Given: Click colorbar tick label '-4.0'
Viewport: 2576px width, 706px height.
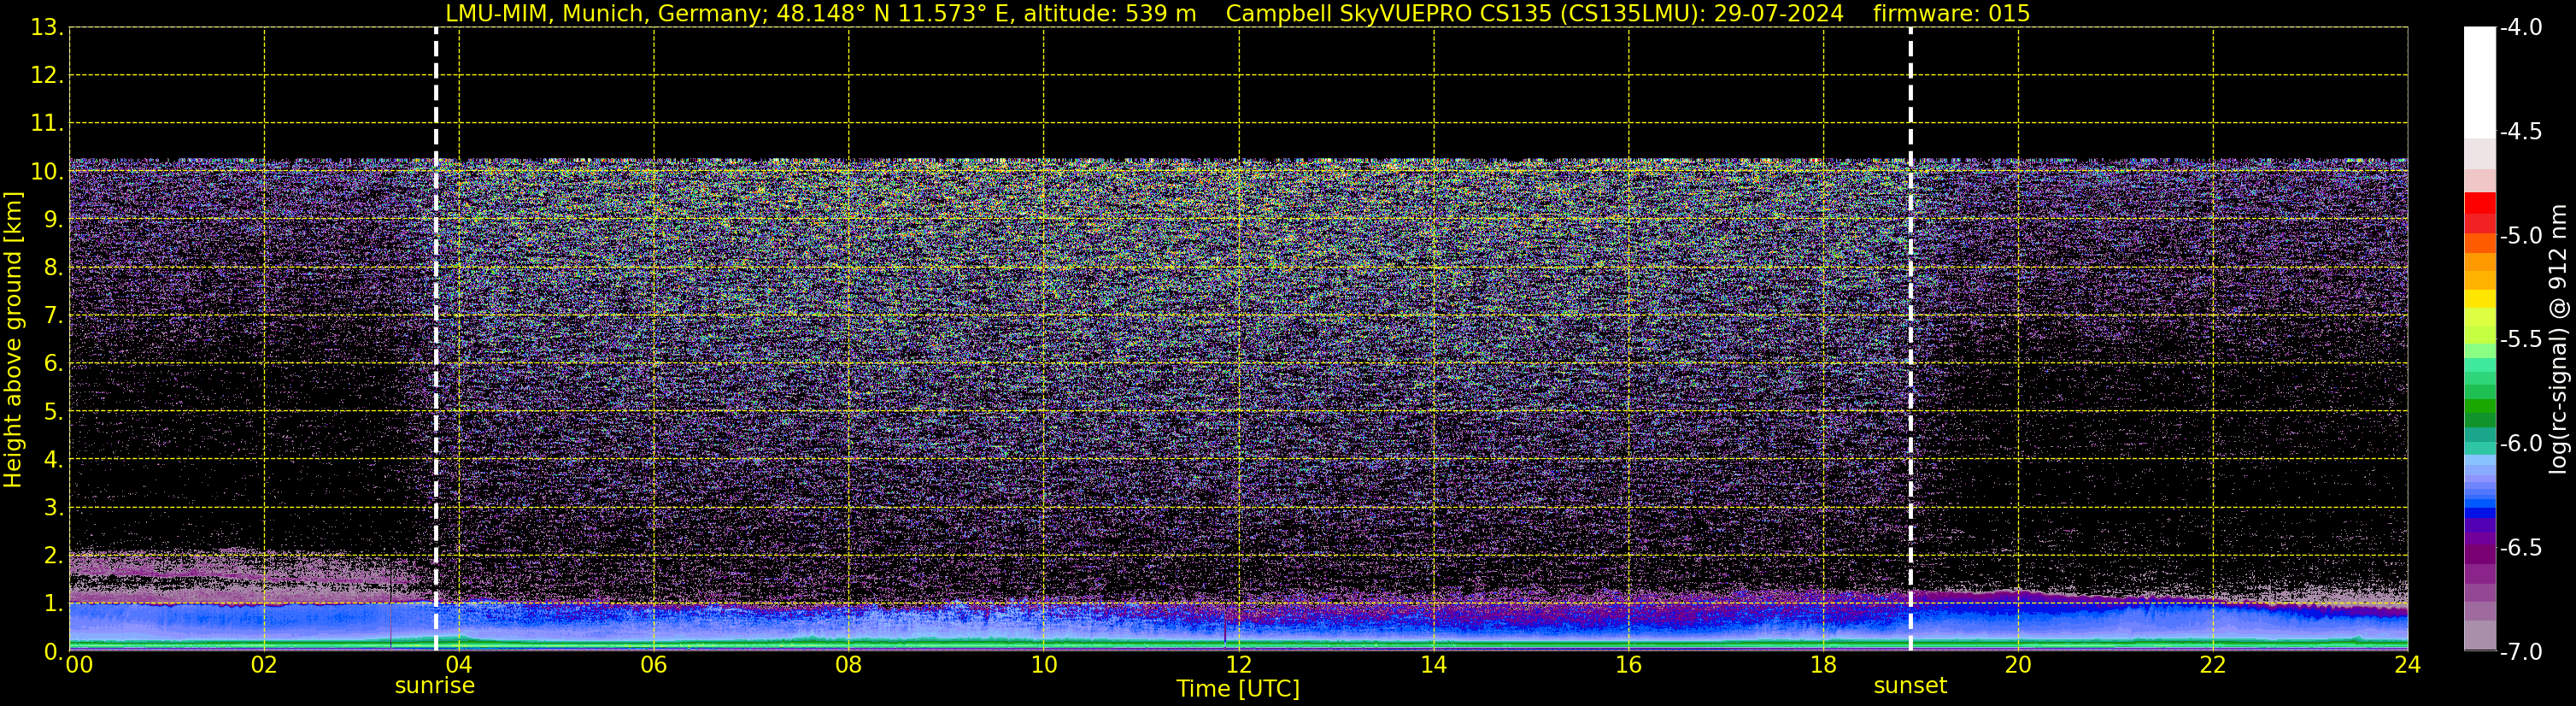Looking at the screenshot, I should 2520,28.
